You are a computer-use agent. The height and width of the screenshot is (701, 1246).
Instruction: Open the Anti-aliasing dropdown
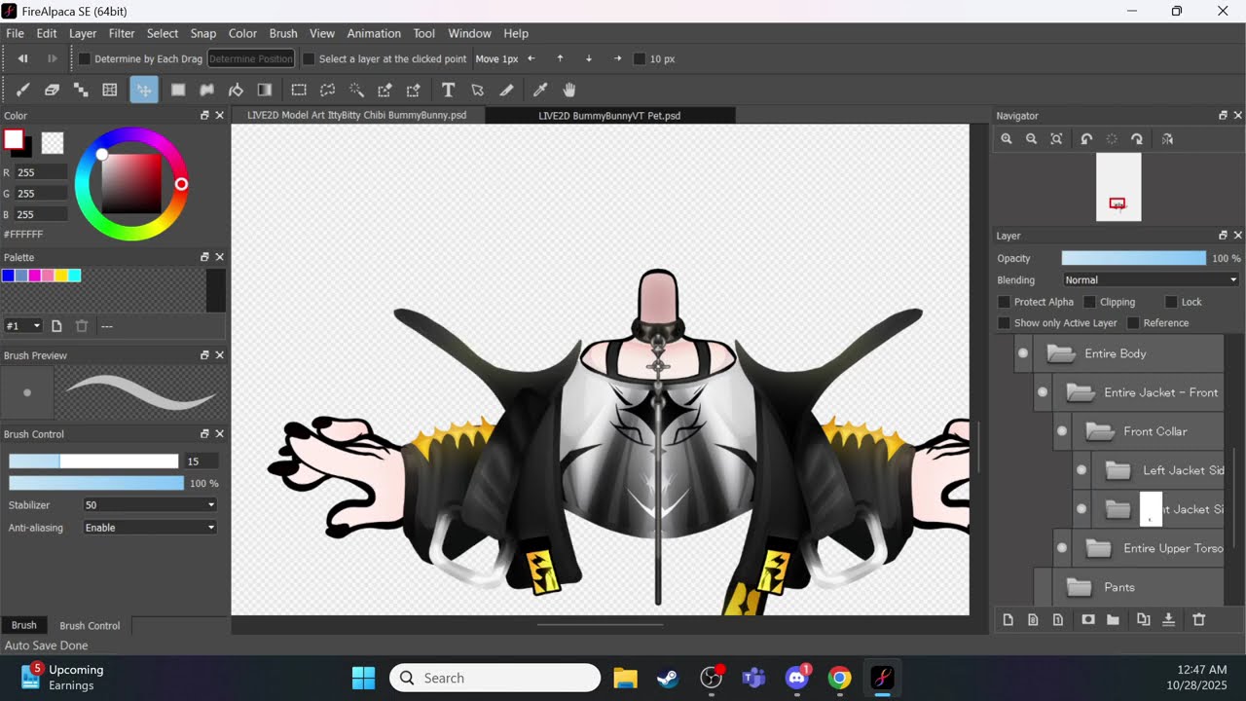pyautogui.click(x=150, y=528)
